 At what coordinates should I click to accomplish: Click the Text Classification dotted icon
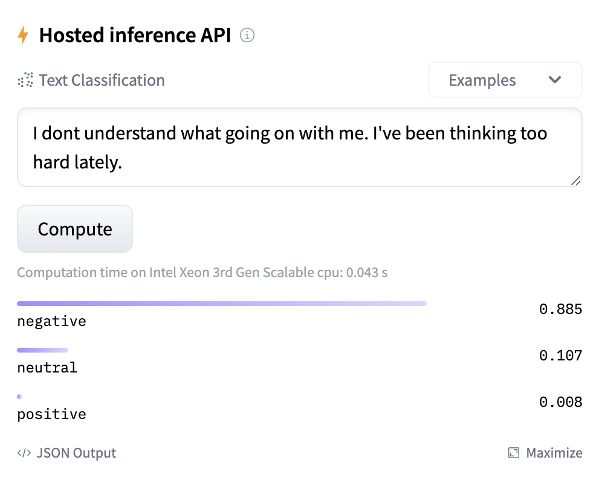point(25,80)
